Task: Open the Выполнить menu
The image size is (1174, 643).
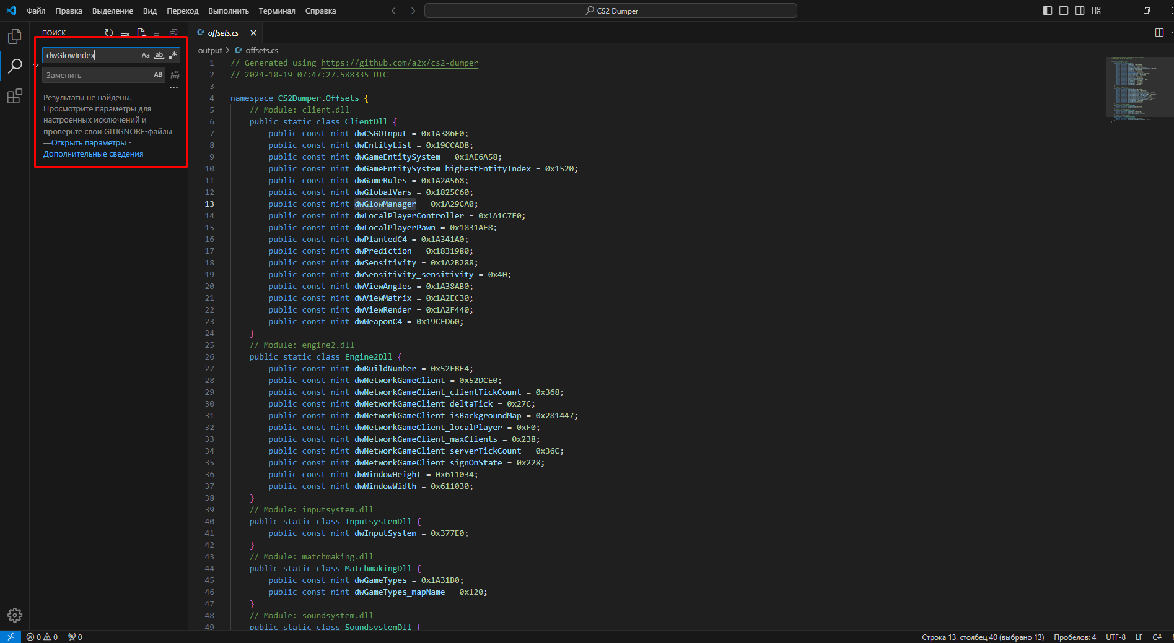Action: click(x=229, y=11)
